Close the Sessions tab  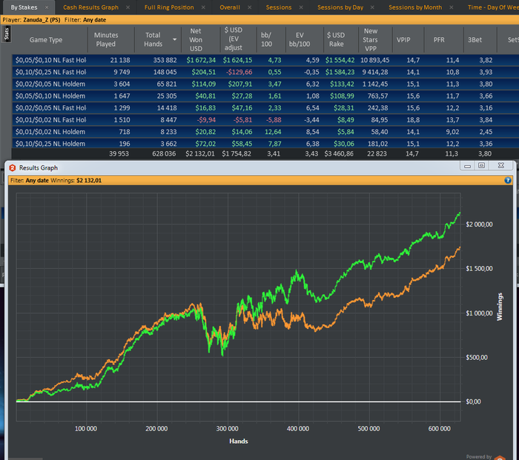pyautogui.click(x=301, y=7)
